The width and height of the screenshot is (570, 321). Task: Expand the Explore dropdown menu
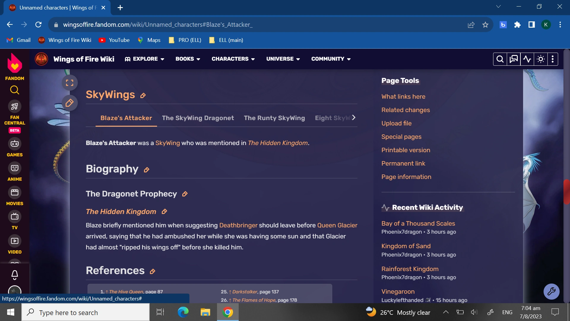pyautogui.click(x=145, y=59)
